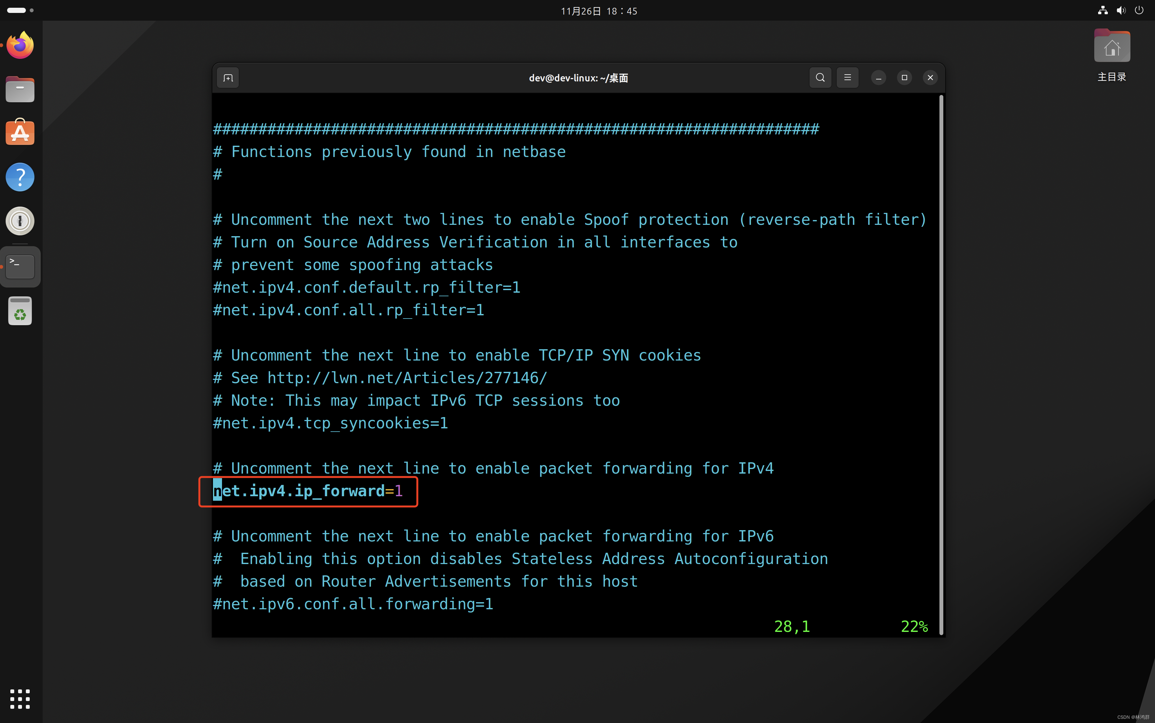Screen dimensions: 1155x723
Task: Click the #net.ipv6.conf.all.forwarding=1 line
Action: 353,604
